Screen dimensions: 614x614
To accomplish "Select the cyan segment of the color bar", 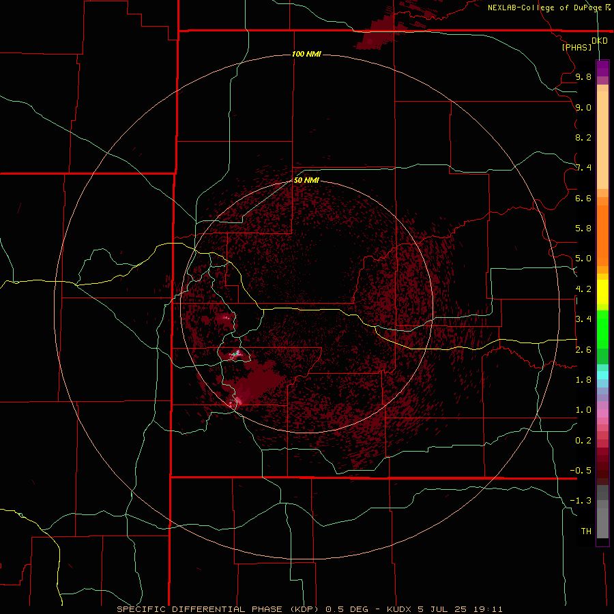I will [x=602, y=375].
